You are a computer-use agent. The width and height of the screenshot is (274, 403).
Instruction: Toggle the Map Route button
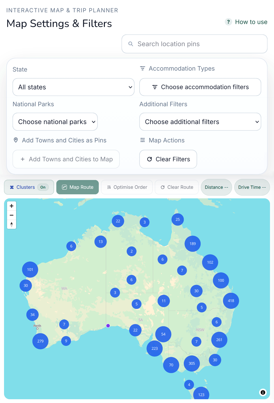[x=77, y=187]
